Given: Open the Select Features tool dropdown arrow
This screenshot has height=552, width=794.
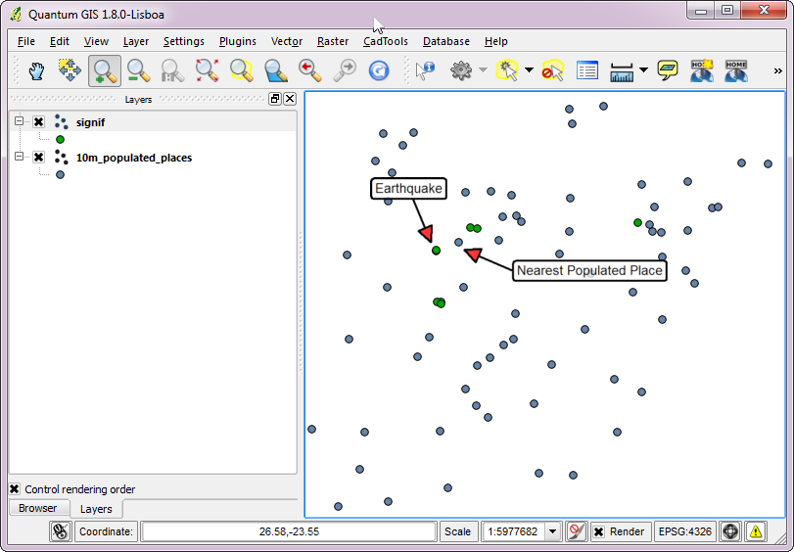Looking at the screenshot, I should point(529,69).
